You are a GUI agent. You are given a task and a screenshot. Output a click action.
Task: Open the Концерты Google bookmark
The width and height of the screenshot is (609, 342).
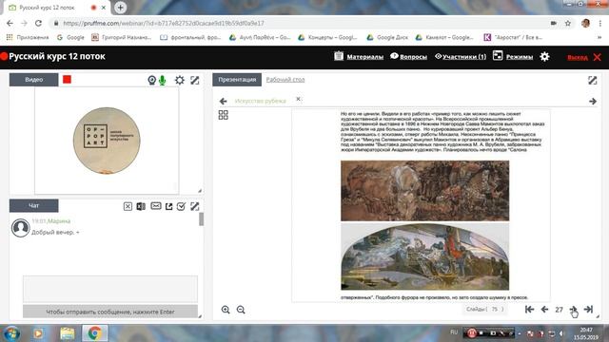pos(327,37)
